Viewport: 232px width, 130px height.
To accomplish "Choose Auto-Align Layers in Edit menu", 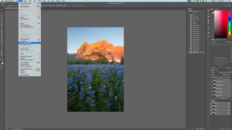I will [30, 43].
